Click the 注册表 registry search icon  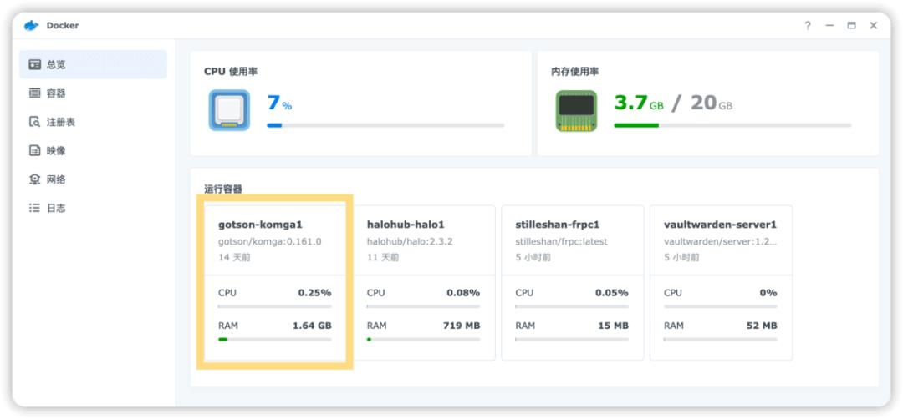click(35, 122)
